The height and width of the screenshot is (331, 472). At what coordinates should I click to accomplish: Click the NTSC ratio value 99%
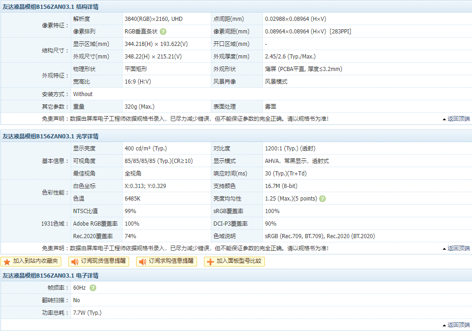(x=131, y=211)
